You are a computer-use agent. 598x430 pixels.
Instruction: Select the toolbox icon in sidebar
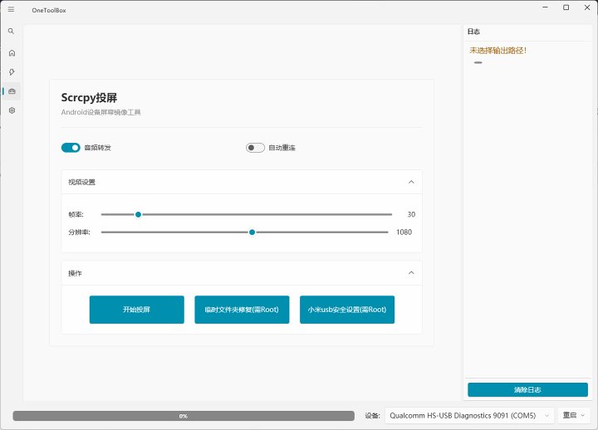tap(12, 91)
